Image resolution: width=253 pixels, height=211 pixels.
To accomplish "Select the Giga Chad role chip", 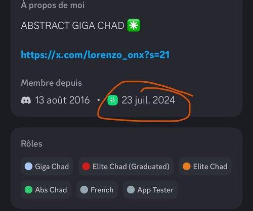I will pyautogui.click(x=47, y=167).
